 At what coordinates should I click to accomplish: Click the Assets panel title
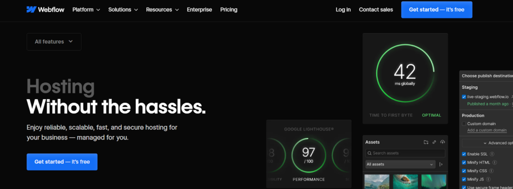[373, 142]
